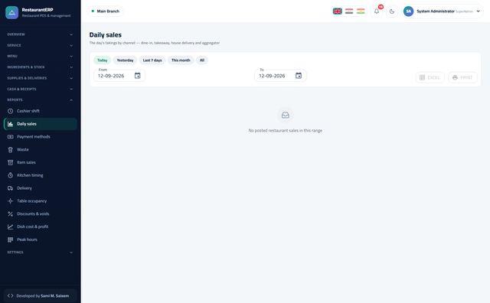Click the Cashier shift clock icon
Viewport: 490px width, 303px height.
click(10, 111)
